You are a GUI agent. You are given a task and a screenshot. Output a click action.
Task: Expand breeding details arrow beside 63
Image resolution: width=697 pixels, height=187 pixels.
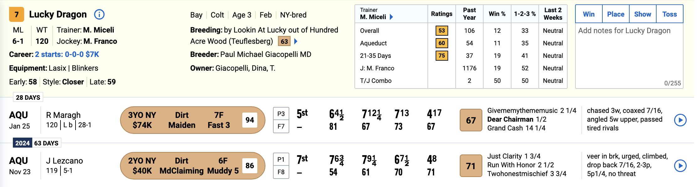(296, 41)
